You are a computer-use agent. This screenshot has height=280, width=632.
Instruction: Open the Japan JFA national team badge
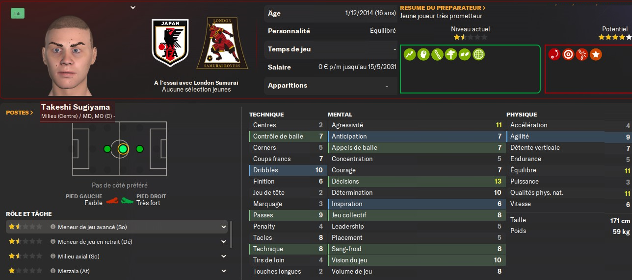[170, 43]
